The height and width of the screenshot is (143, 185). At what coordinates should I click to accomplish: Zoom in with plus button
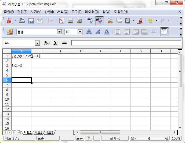point(167,138)
